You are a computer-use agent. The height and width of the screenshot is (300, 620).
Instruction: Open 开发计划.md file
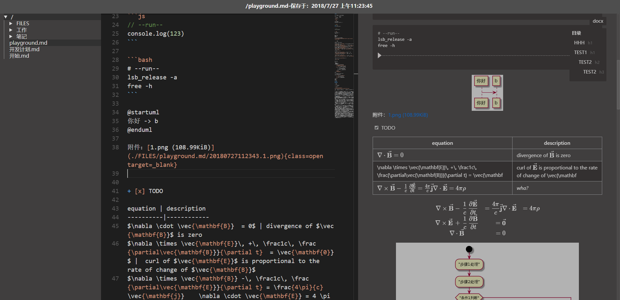(x=24, y=49)
